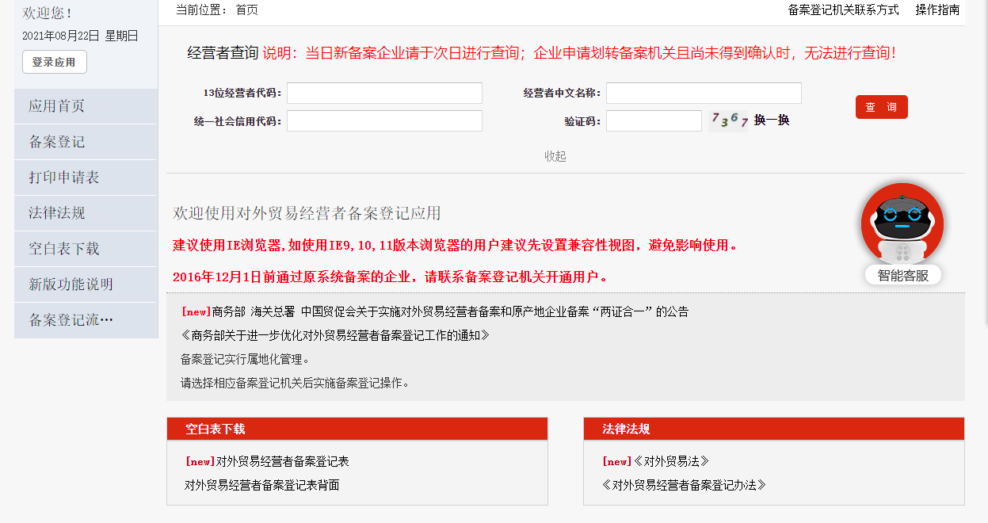Viewport: 988px width, 523px height.
Task: Open the truncated 备案登记流… sidebar item
Action: [71, 320]
